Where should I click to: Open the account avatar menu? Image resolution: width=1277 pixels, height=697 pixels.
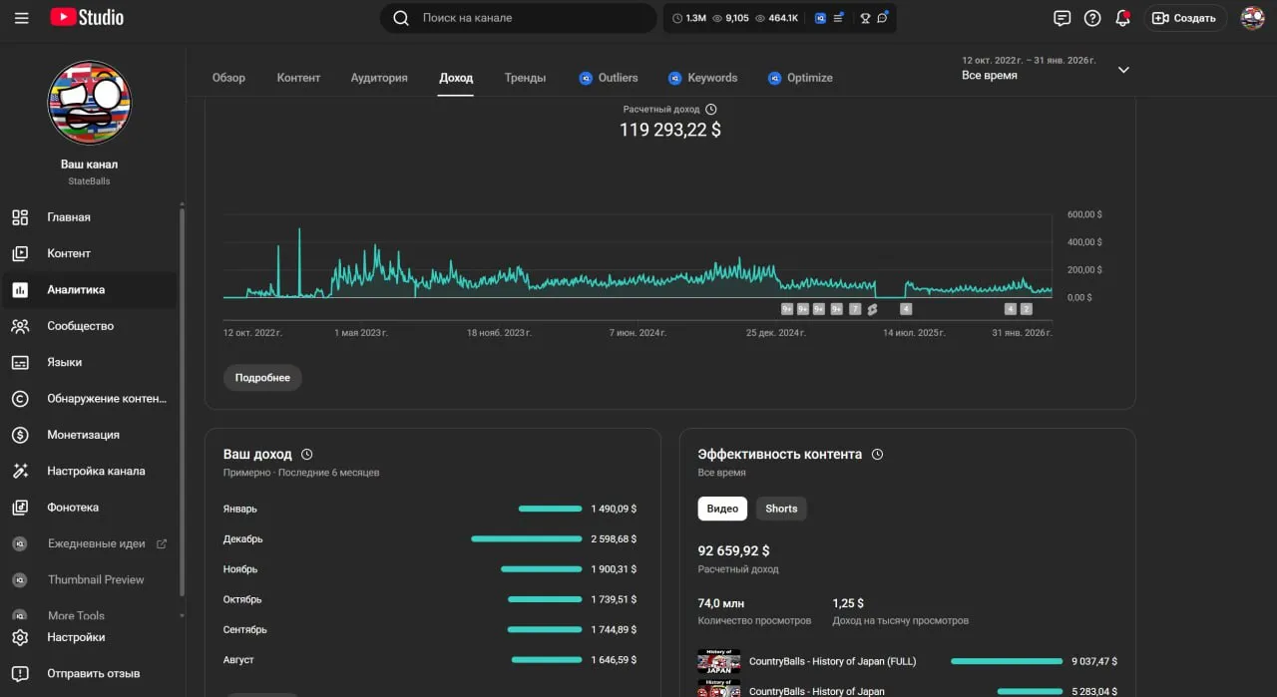pos(1252,18)
